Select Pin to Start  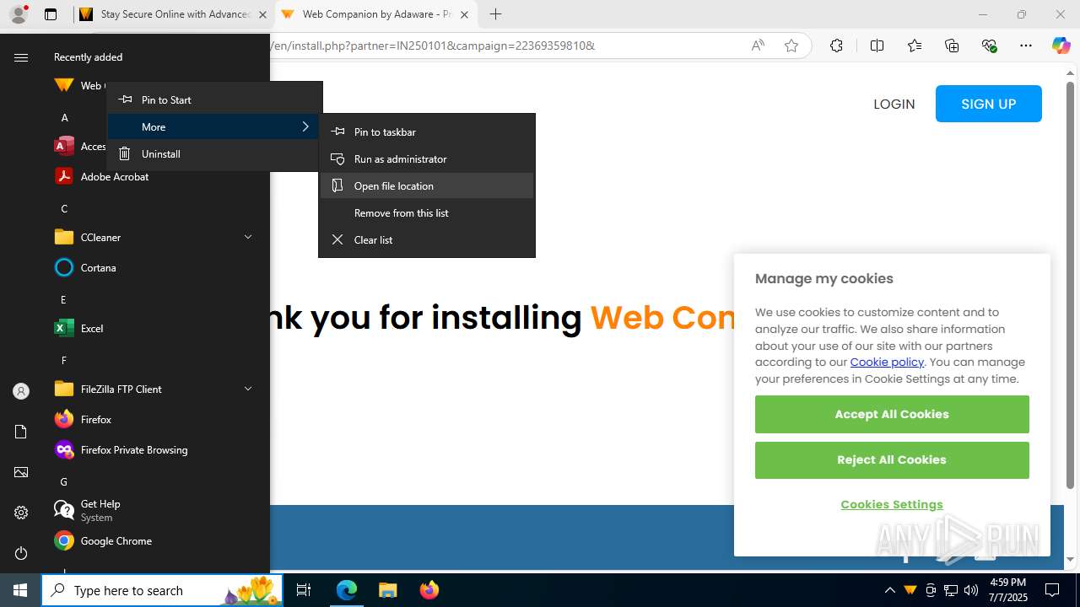(215, 99)
